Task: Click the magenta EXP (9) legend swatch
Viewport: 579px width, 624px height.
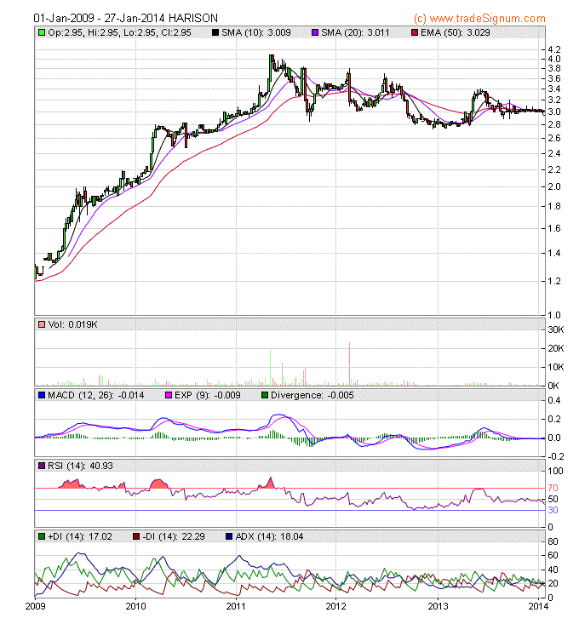Action: click(169, 395)
